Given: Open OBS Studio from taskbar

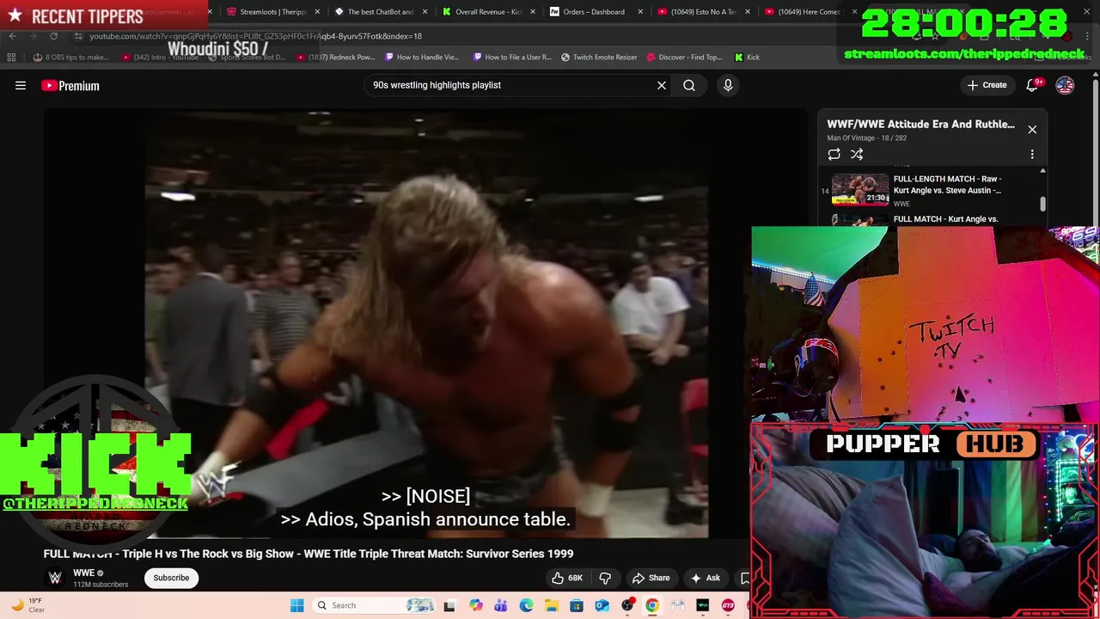Looking at the screenshot, I should click(x=627, y=605).
